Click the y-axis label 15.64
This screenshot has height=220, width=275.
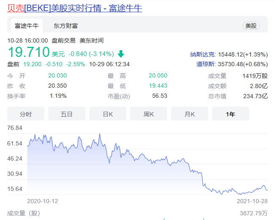[x=14, y=189]
